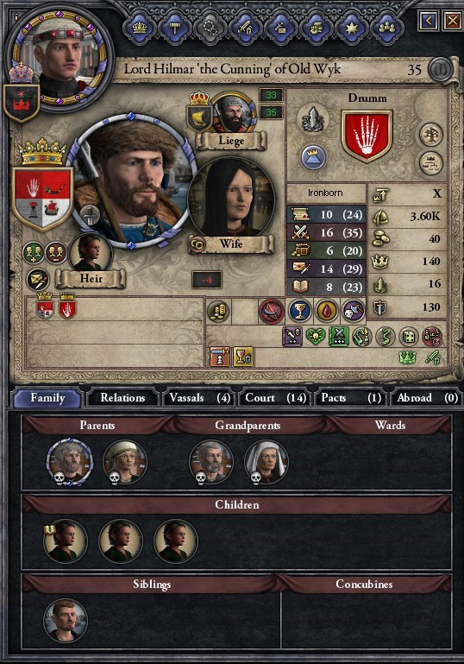
Task: Switch to the Relations tab
Action: (122, 398)
